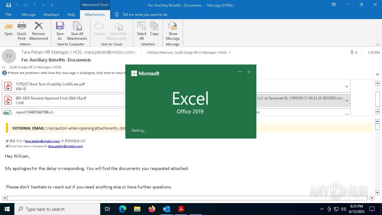Open Ribbon Display Options icon
The width and height of the screenshot is (382, 215).
pos(334,5)
